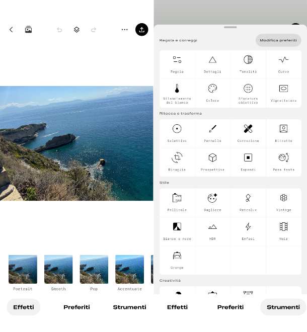
Task: Open the three-dots more menu
Action: (x=124, y=30)
